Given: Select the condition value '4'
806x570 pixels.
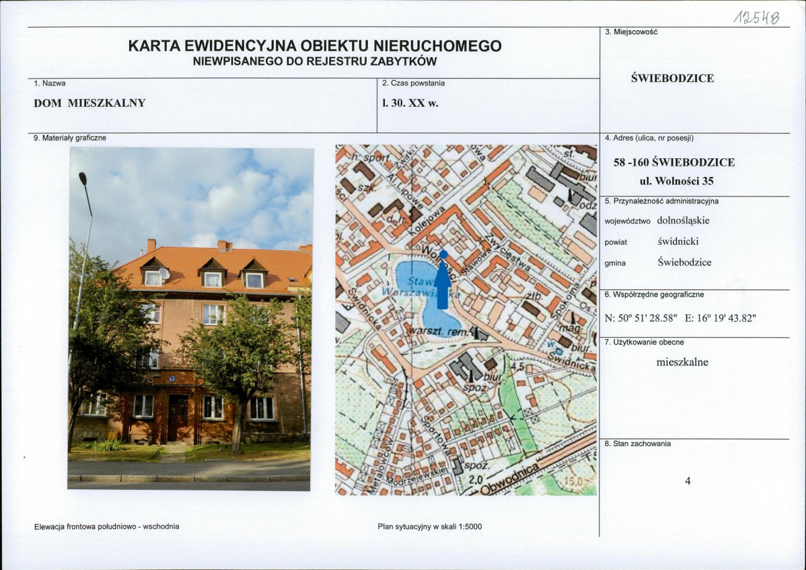Looking at the screenshot, I should (x=688, y=481).
